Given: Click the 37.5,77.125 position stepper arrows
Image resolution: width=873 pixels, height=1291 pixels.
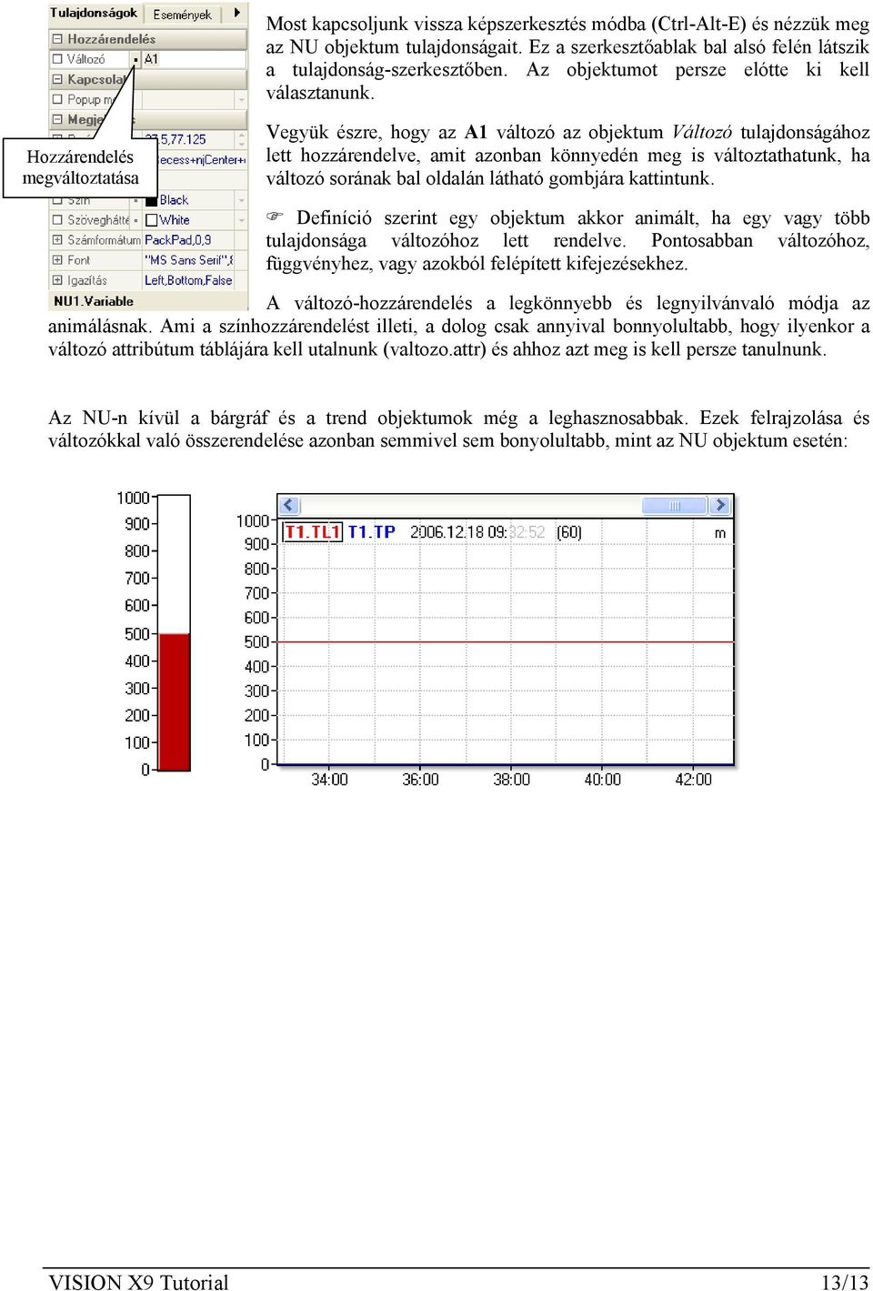Looking at the screenshot, I should [x=241, y=140].
